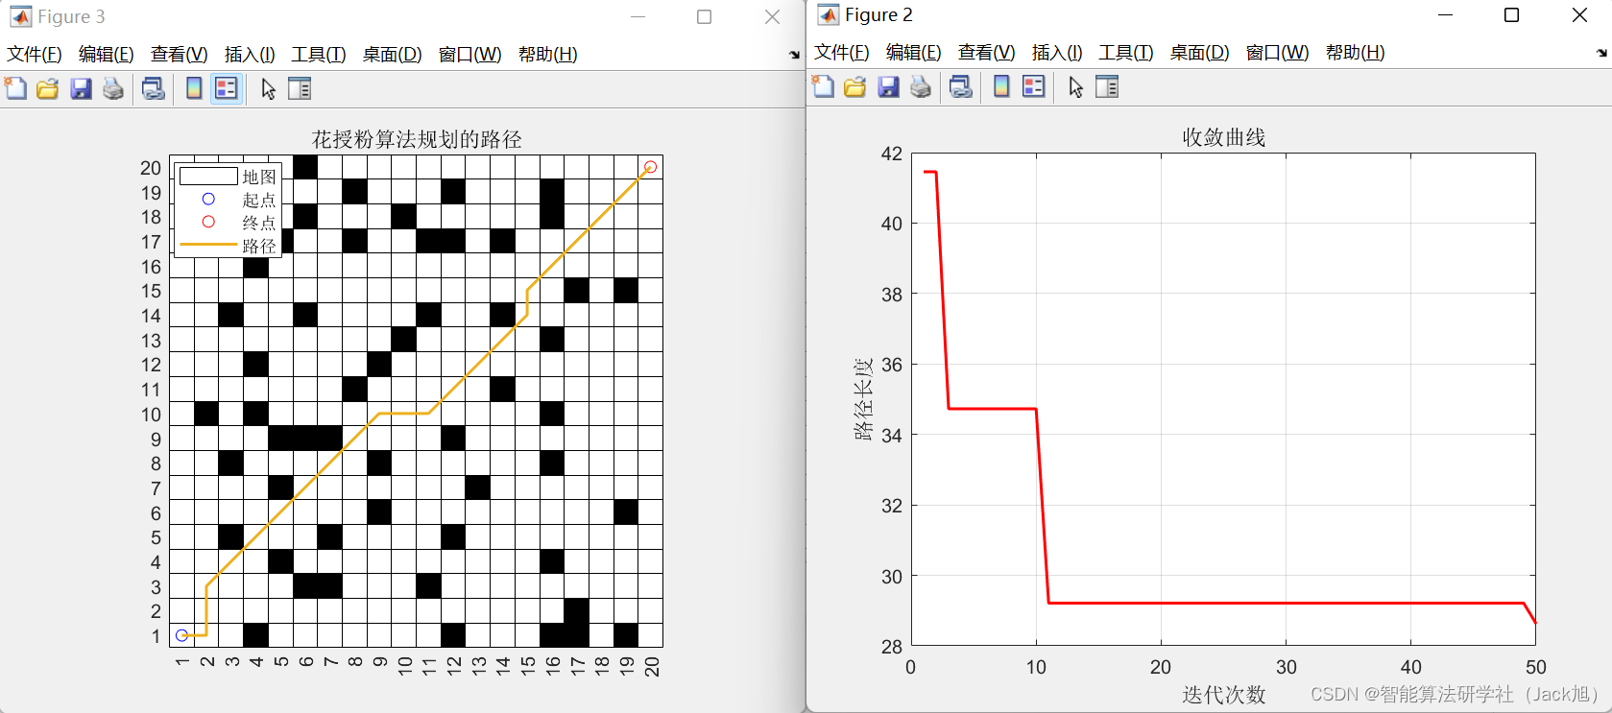This screenshot has width=1612, height=713.
Task: Open 查看(V) menu in Figure 2
Action: click(986, 53)
